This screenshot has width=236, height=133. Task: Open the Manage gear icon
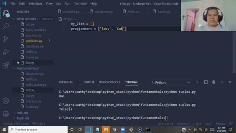tap(6, 114)
